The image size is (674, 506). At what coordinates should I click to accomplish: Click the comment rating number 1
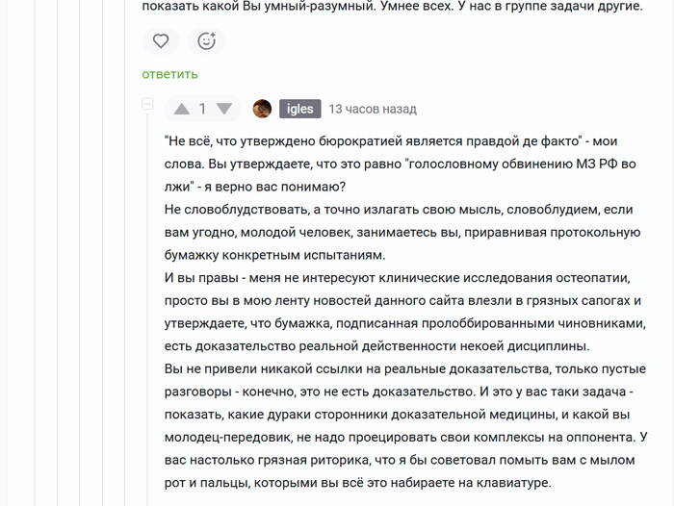[x=202, y=109]
